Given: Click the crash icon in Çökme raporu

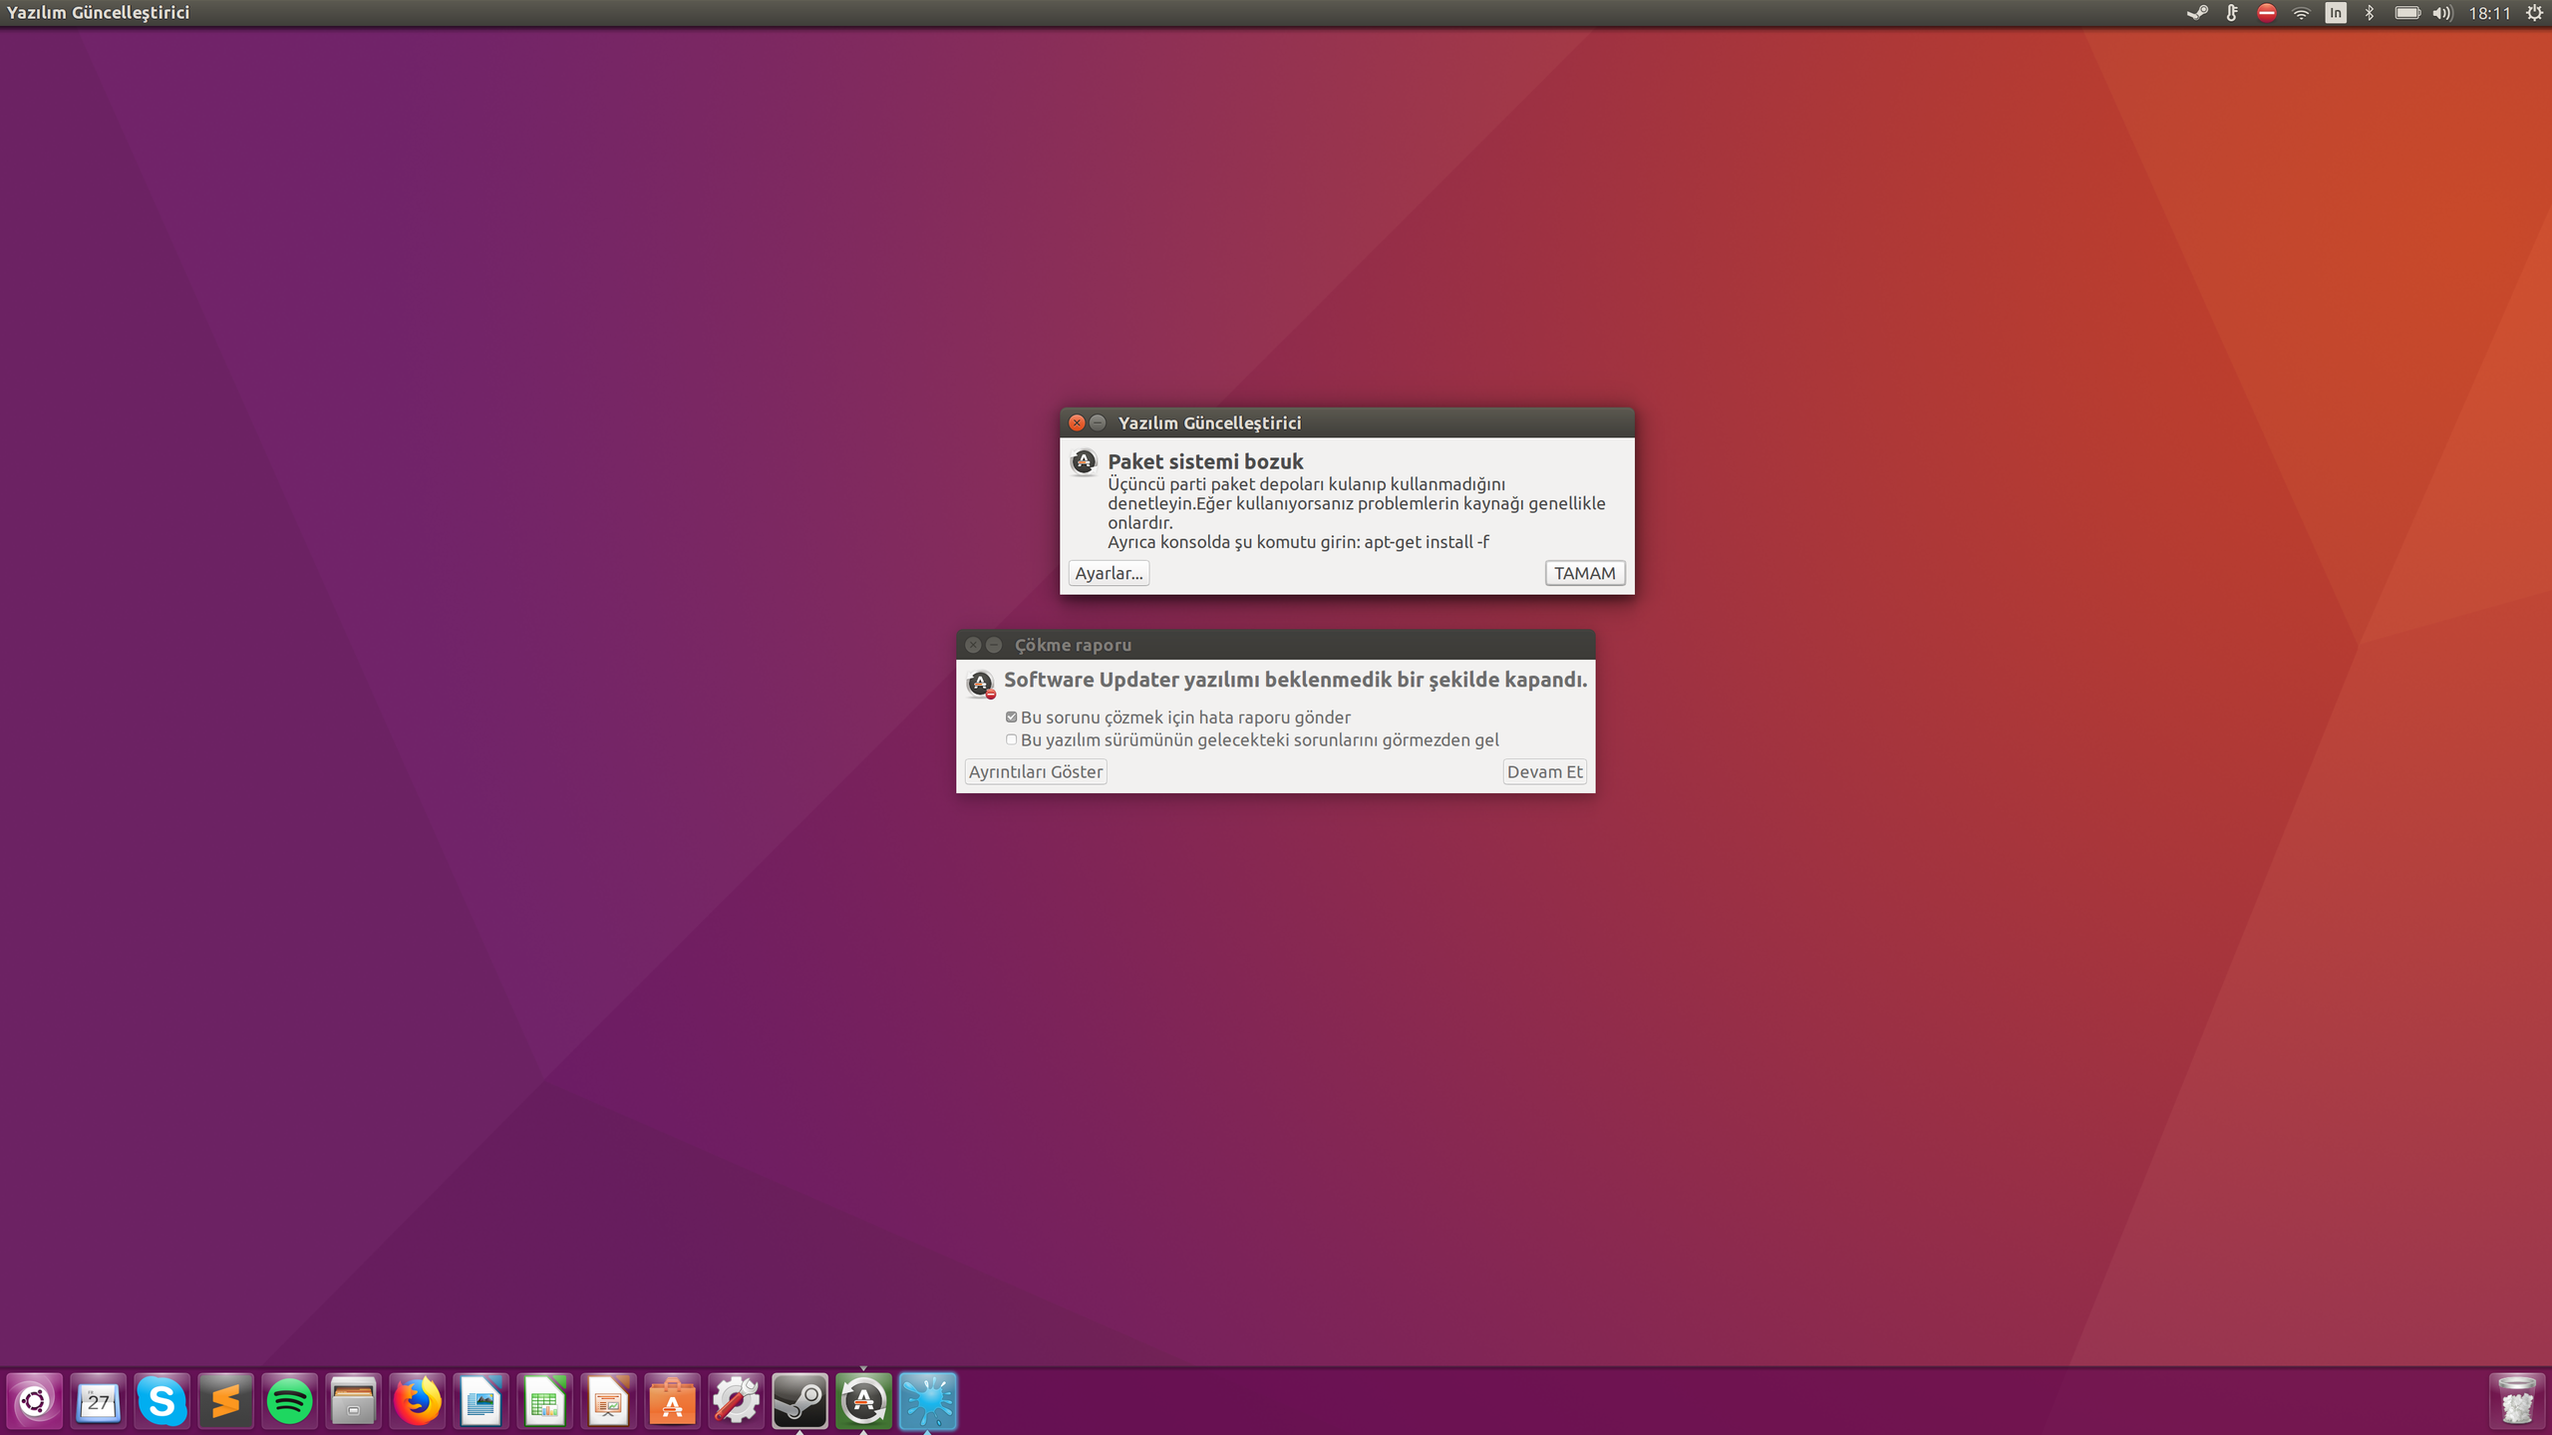Looking at the screenshot, I should [981, 684].
